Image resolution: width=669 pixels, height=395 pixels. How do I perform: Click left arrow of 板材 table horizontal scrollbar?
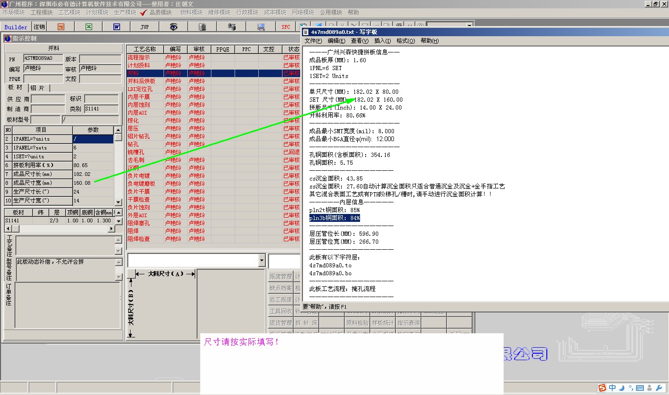[x=8, y=229]
